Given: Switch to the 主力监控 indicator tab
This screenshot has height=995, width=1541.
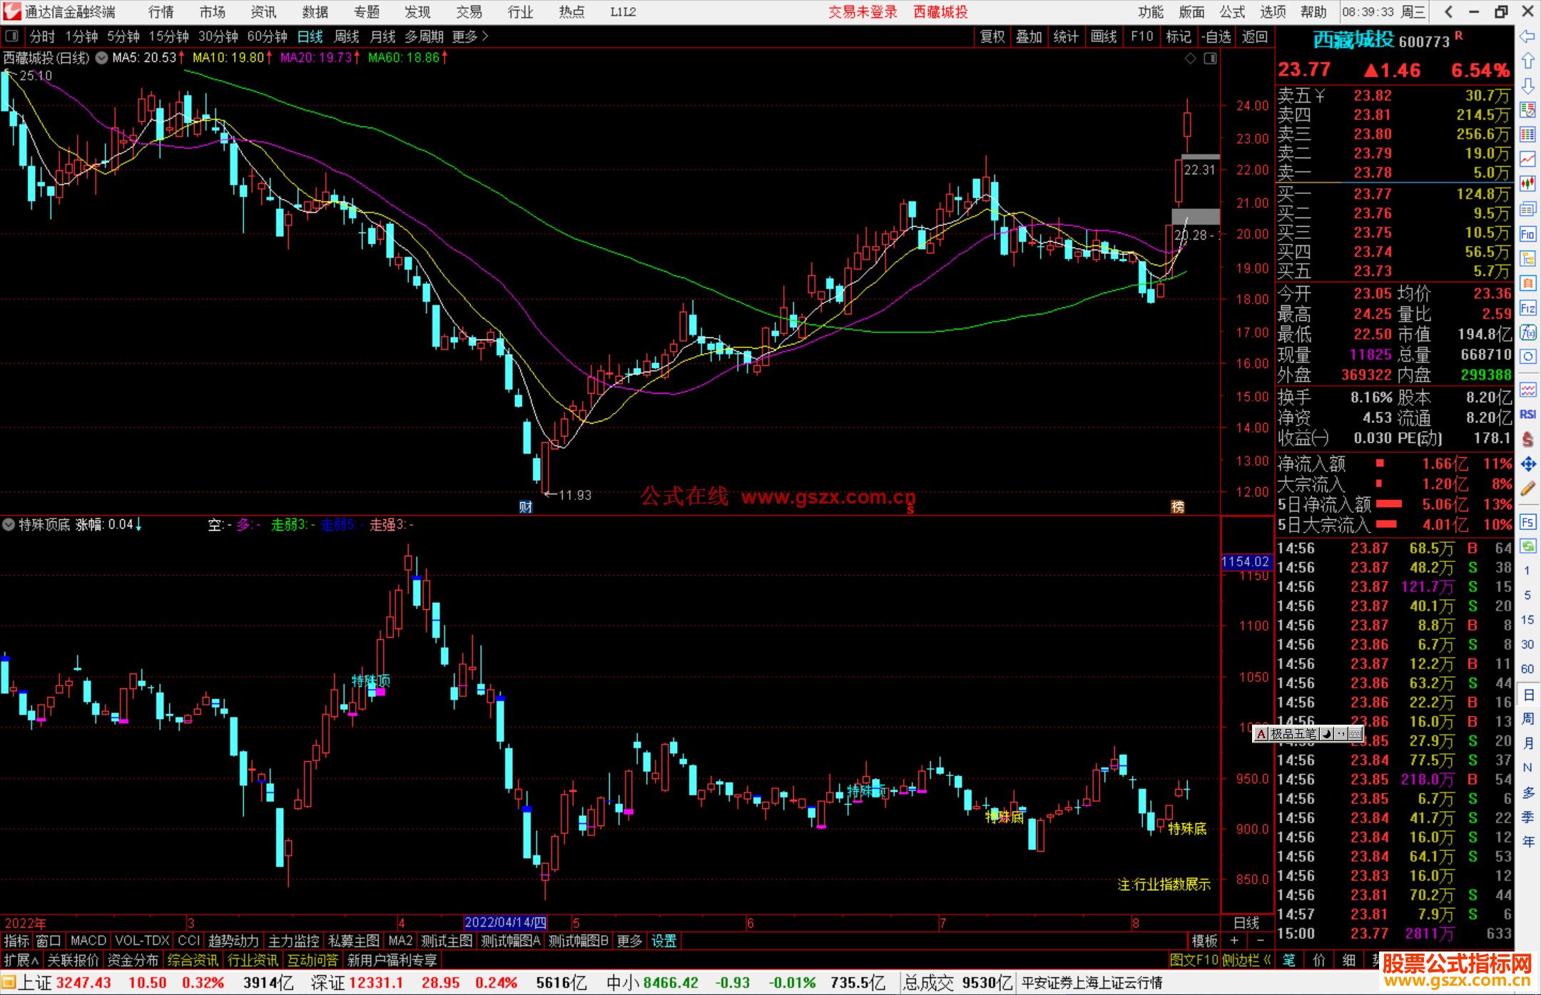Looking at the screenshot, I should tap(293, 941).
